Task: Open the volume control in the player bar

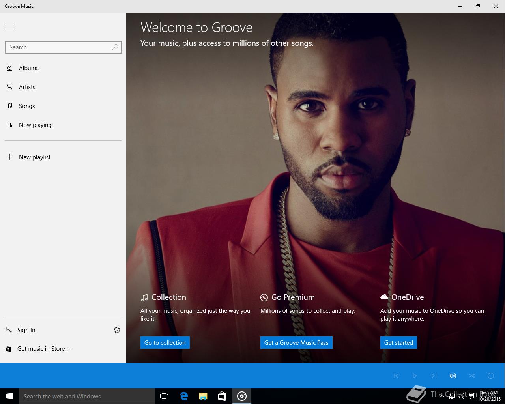Action: coord(453,376)
